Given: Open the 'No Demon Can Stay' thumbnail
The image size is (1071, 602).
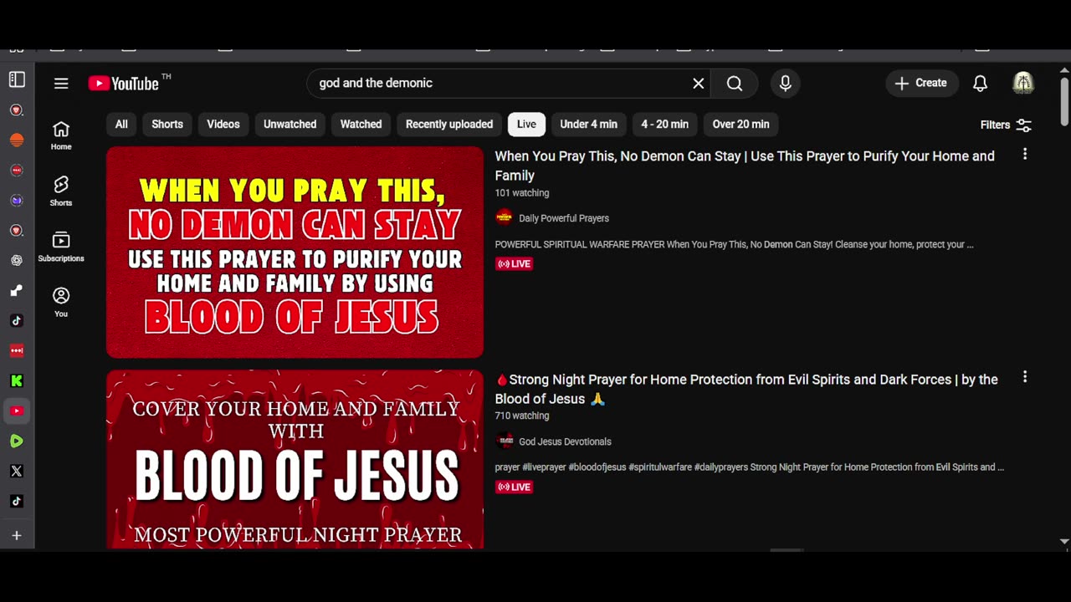Looking at the screenshot, I should pyautogui.click(x=295, y=253).
